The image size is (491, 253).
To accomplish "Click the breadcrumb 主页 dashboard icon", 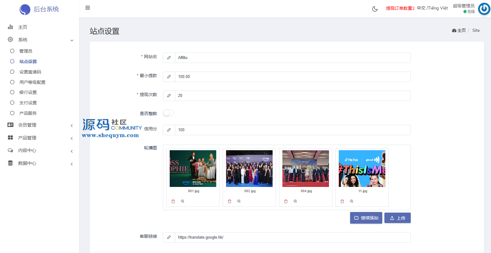I will (454, 30).
